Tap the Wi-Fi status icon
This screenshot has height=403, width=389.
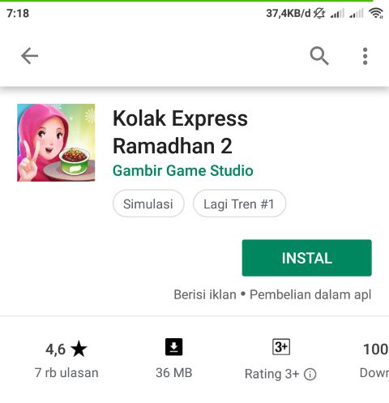[x=376, y=13]
